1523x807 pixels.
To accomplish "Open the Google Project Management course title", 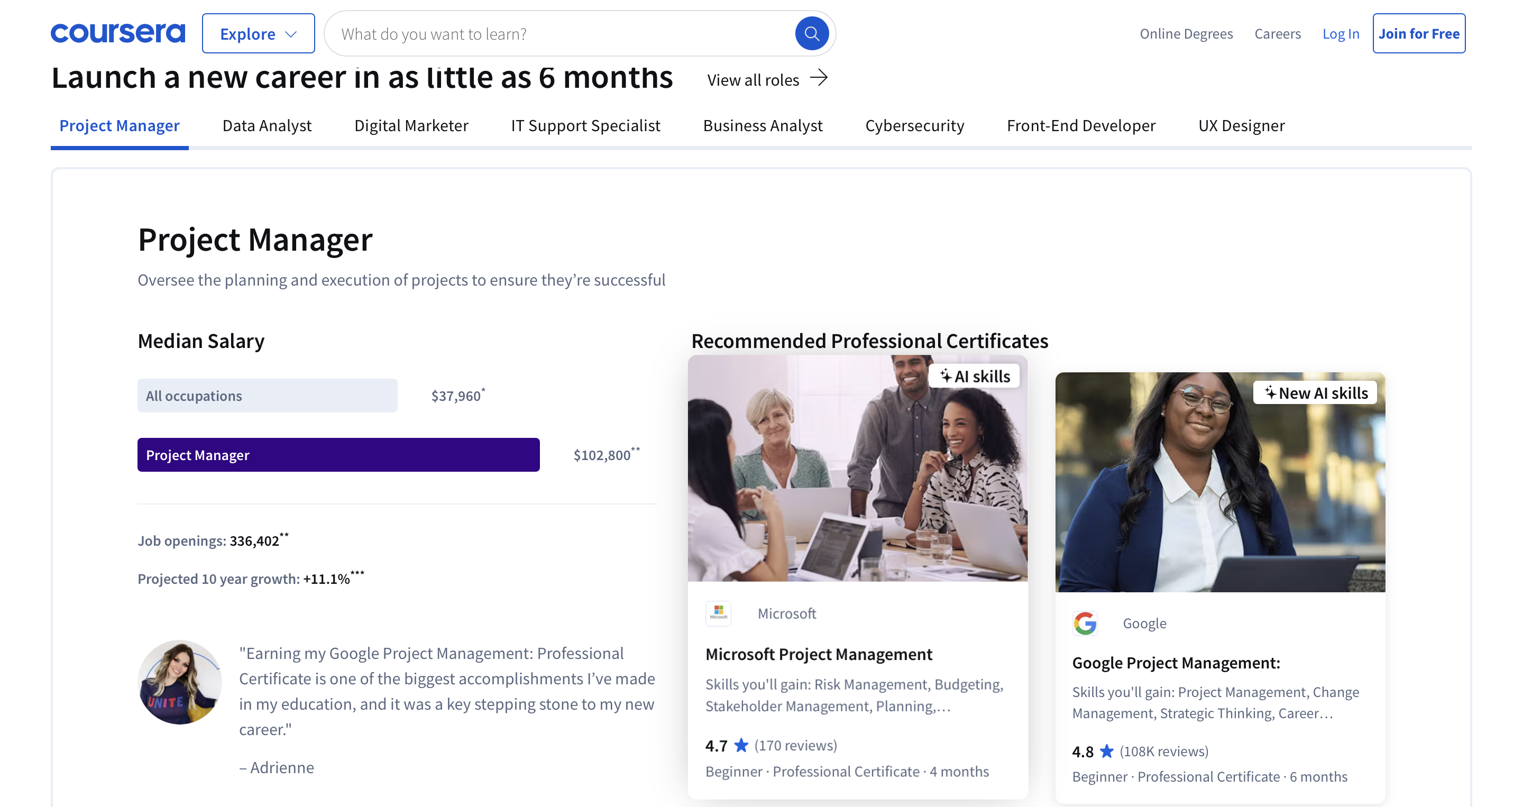I will 1176,663.
